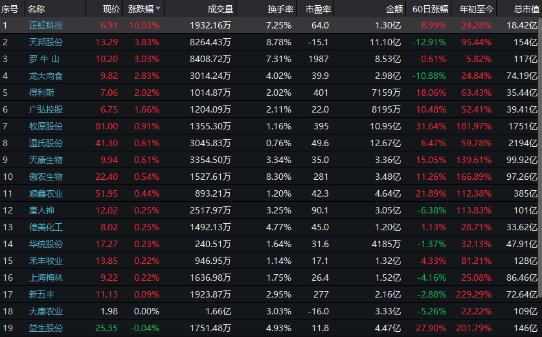Select 60-day change cell 31.64%
The width and height of the screenshot is (542, 337).
click(x=431, y=126)
